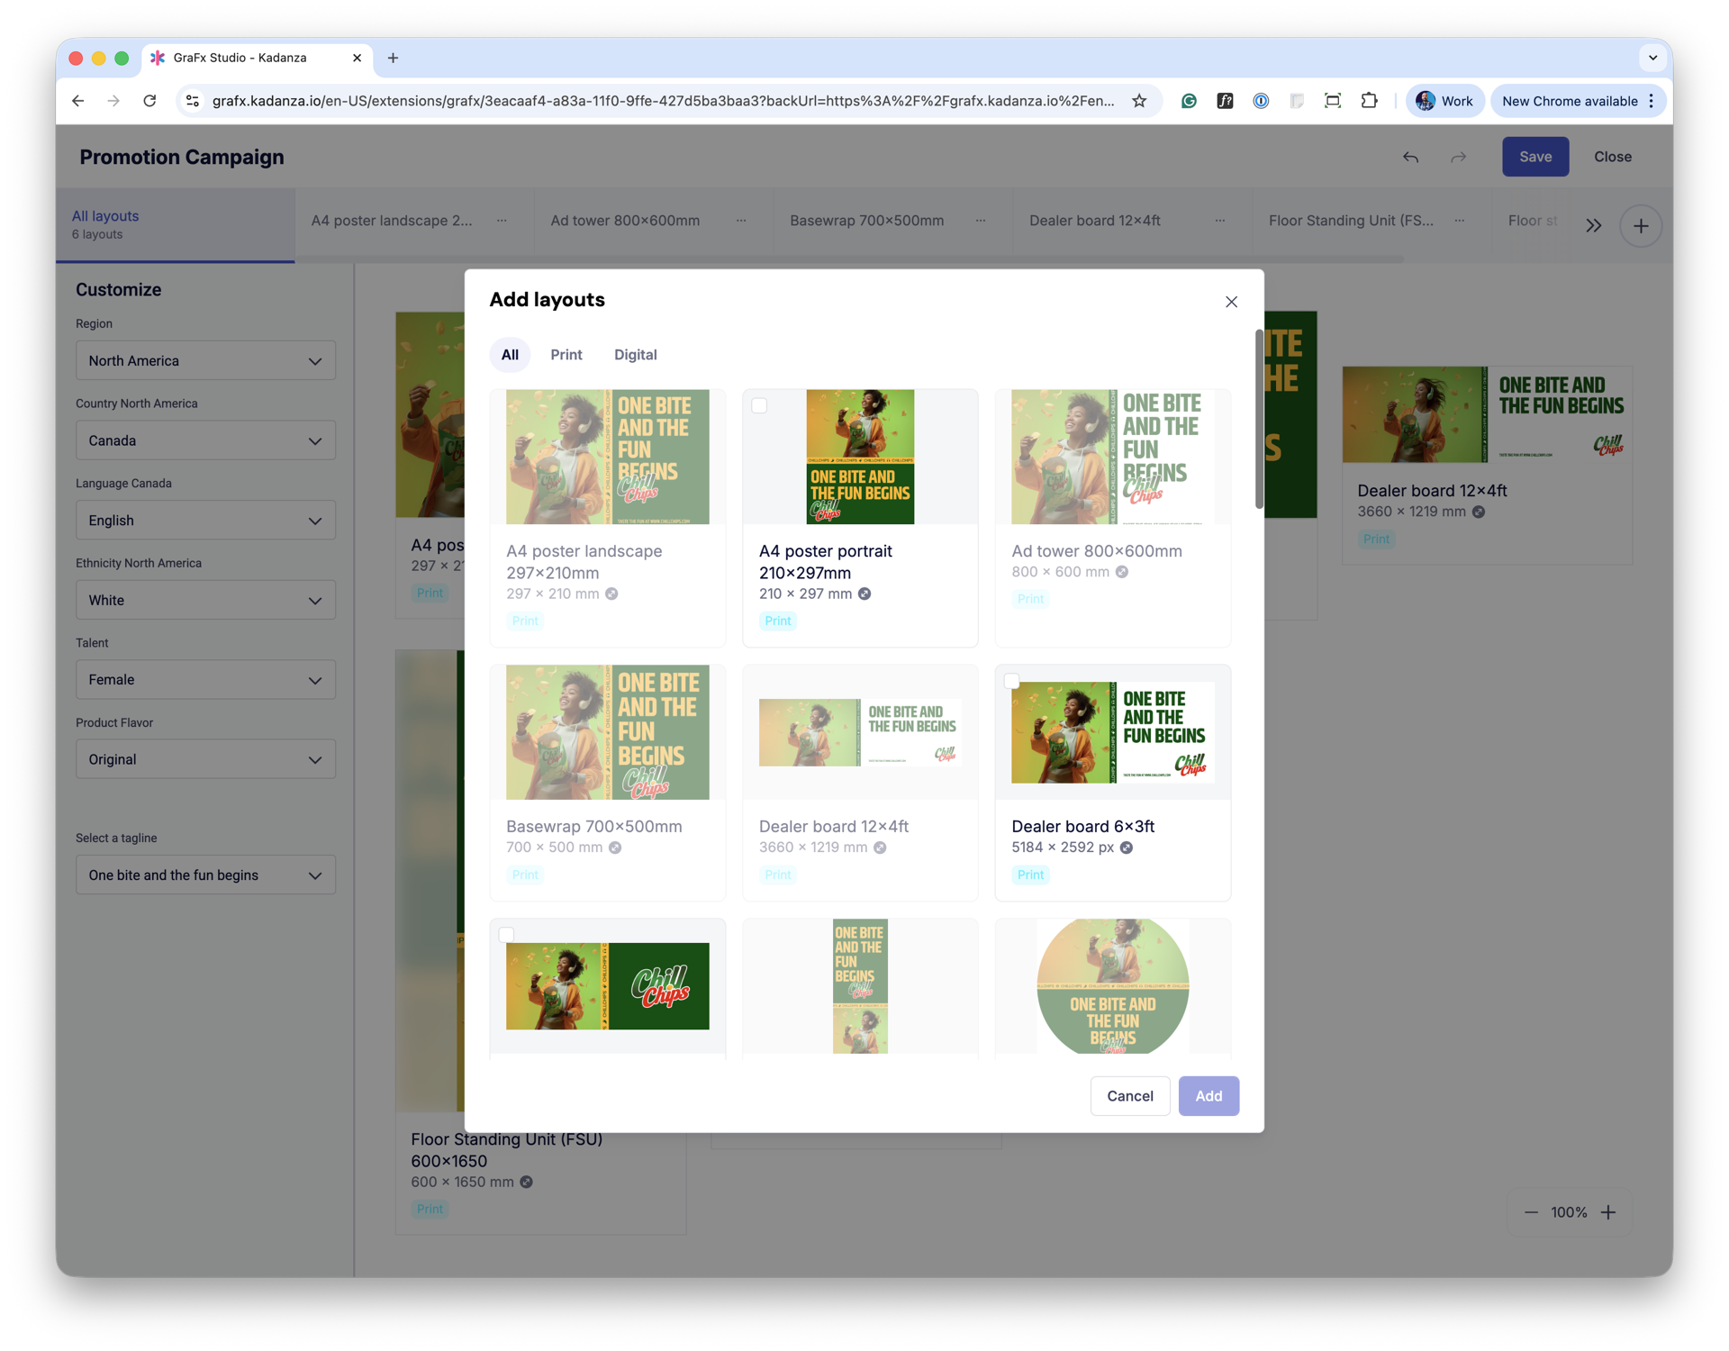Click the dialog's vertical scrollbar
The height and width of the screenshot is (1351, 1729).
(x=1258, y=420)
